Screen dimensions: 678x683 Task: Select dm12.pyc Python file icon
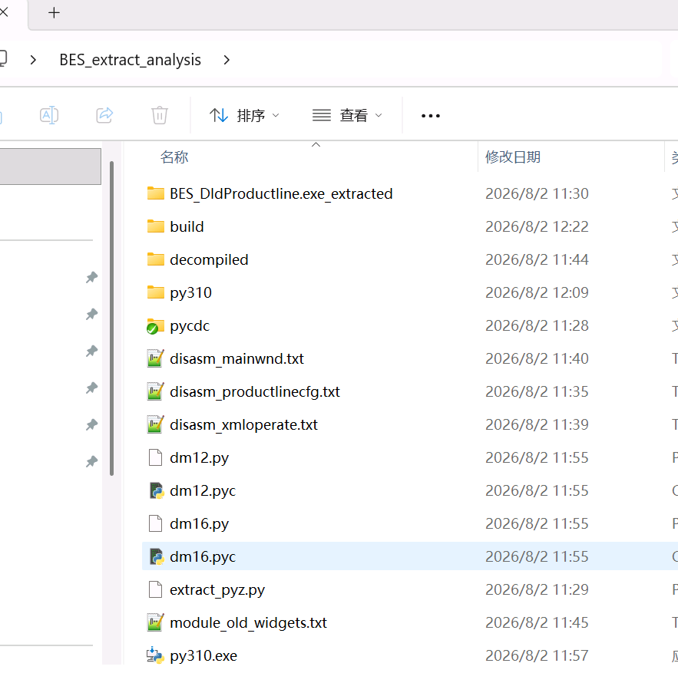tap(157, 491)
